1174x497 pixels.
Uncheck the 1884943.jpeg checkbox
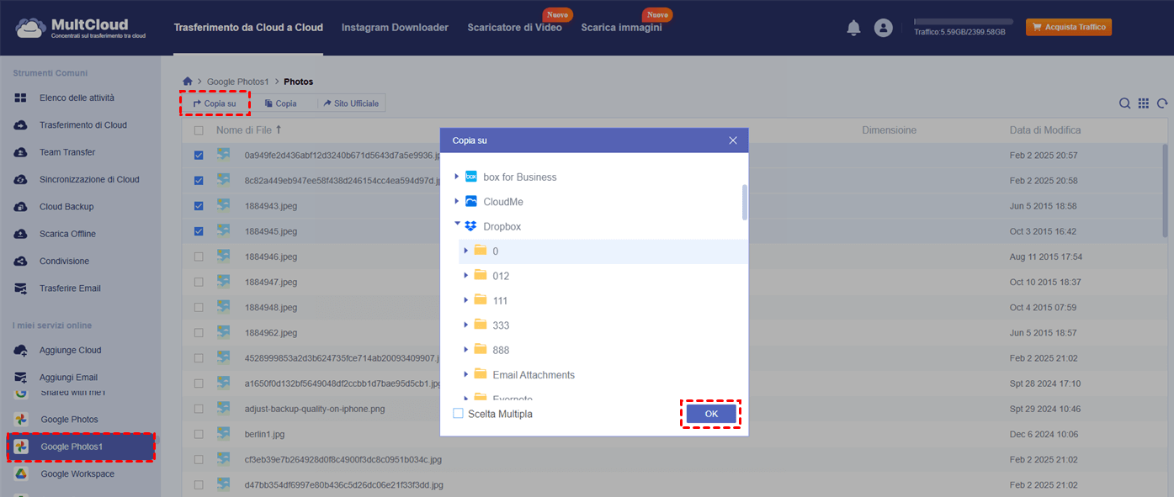[199, 206]
